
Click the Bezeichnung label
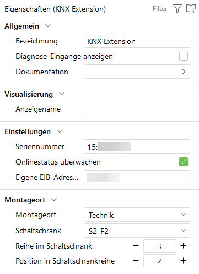(36, 41)
